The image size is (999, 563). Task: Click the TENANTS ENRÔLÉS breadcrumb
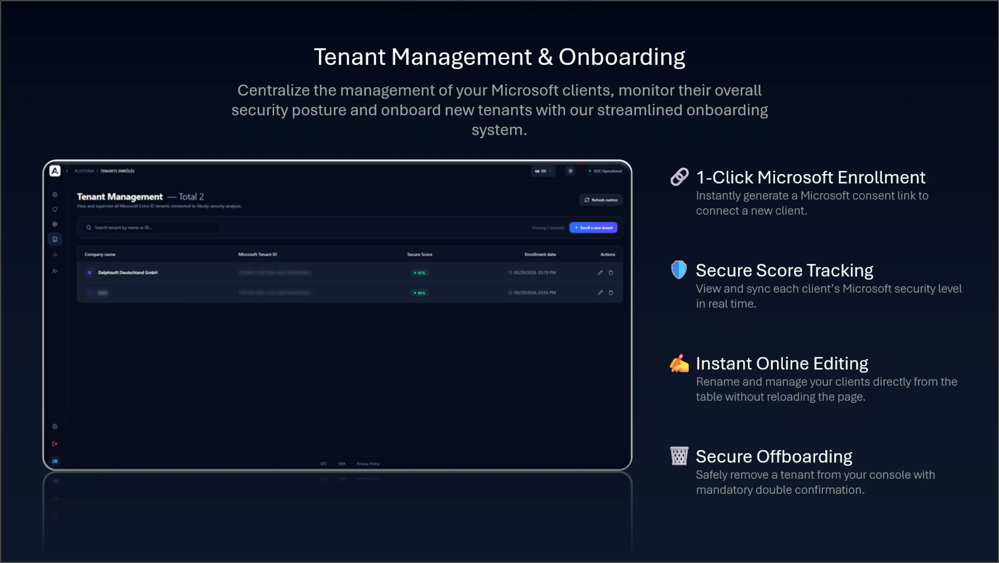pos(118,171)
